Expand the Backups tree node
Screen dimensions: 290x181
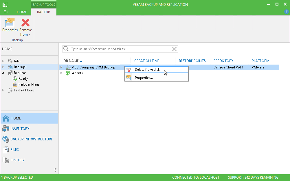[x=3, y=67]
